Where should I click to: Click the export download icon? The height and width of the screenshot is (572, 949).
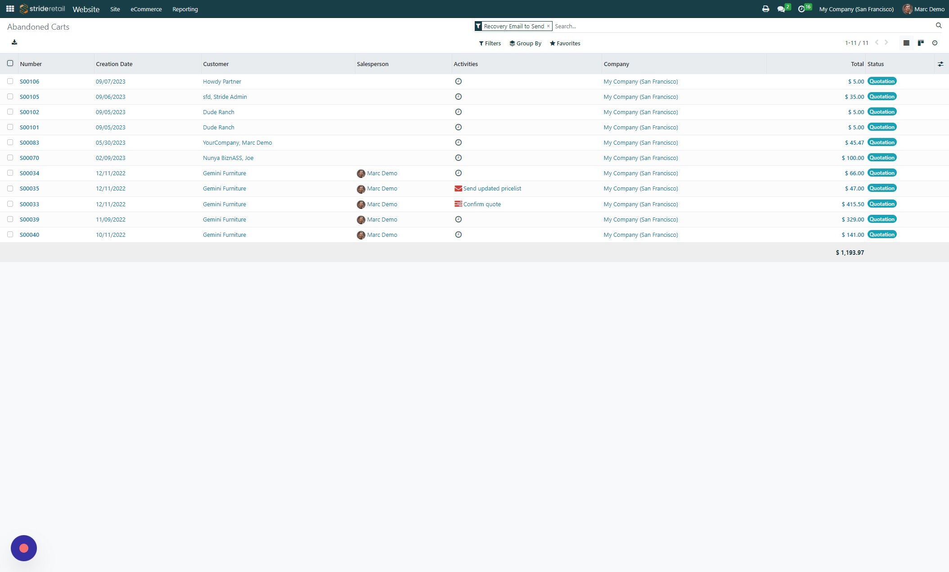(14, 42)
